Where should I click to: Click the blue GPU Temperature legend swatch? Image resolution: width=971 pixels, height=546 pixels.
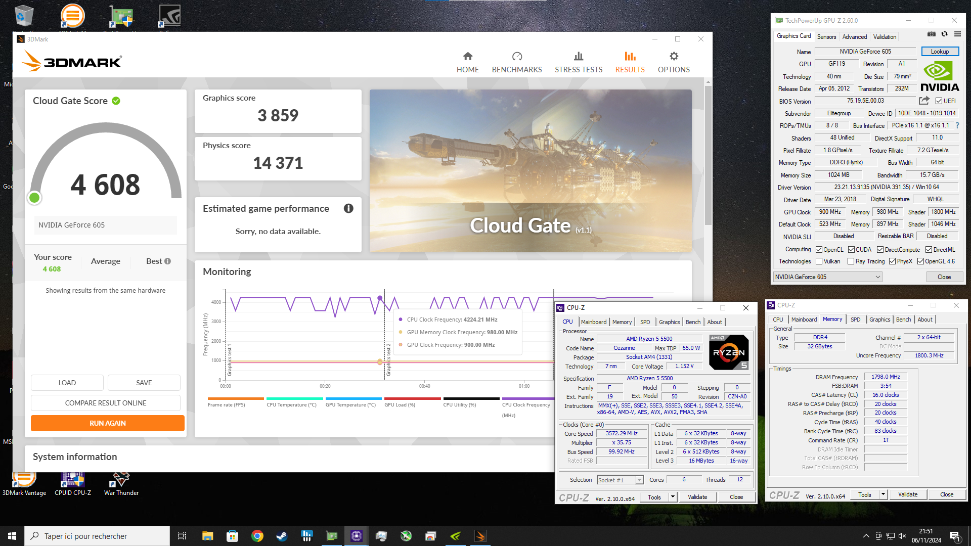coord(354,398)
